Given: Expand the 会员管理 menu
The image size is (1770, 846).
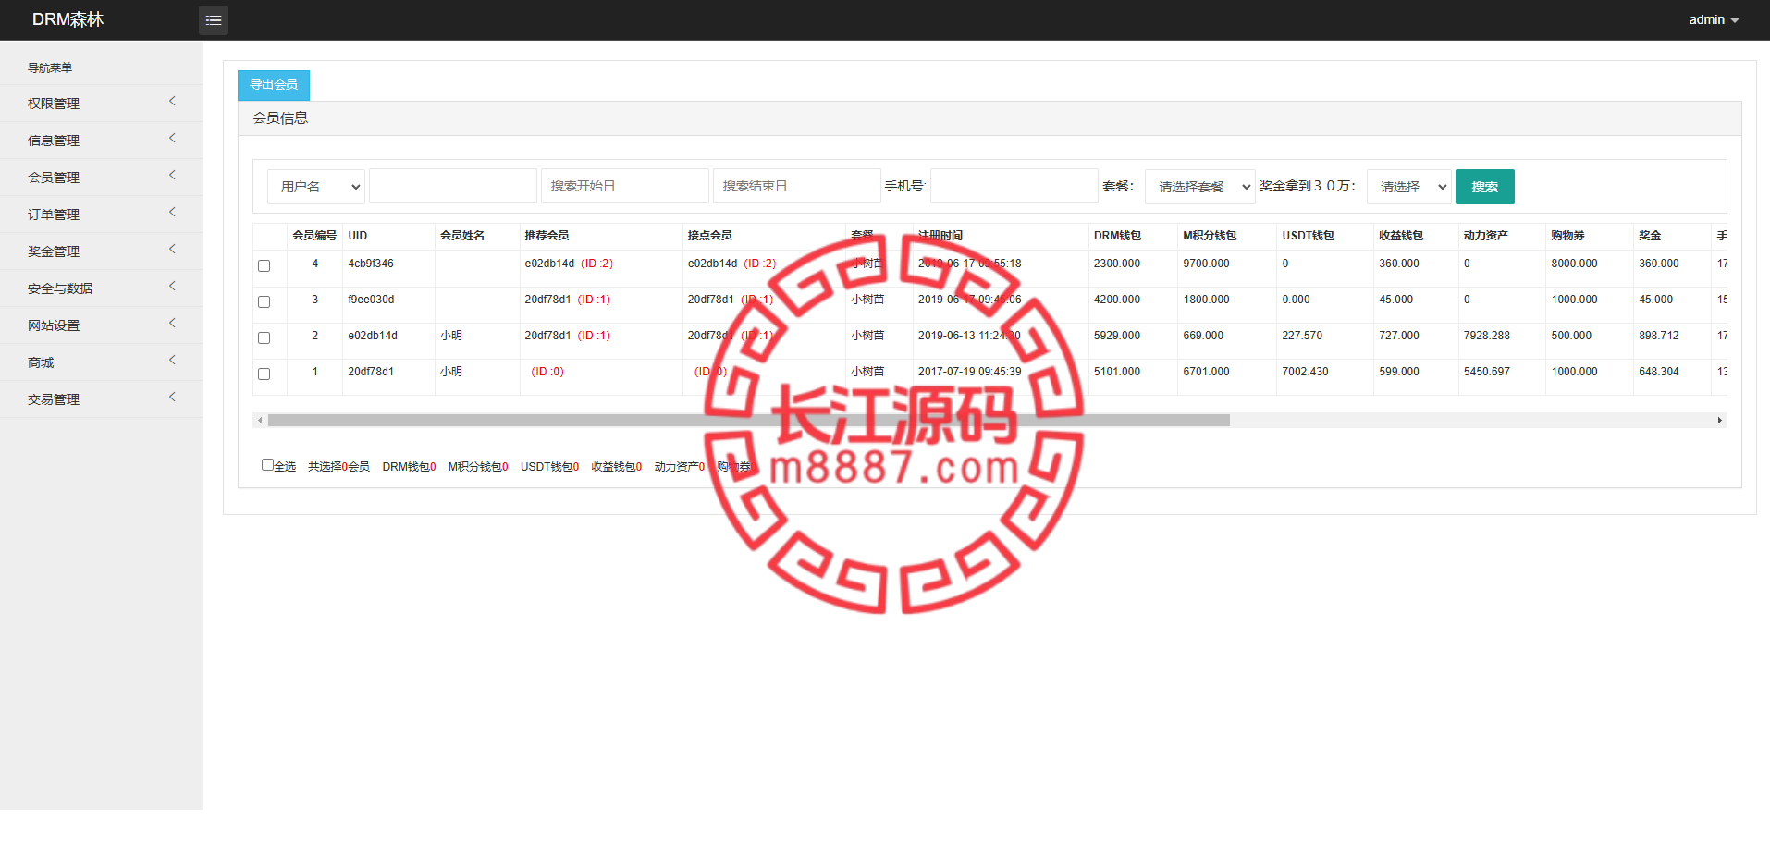Looking at the screenshot, I should point(101,177).
